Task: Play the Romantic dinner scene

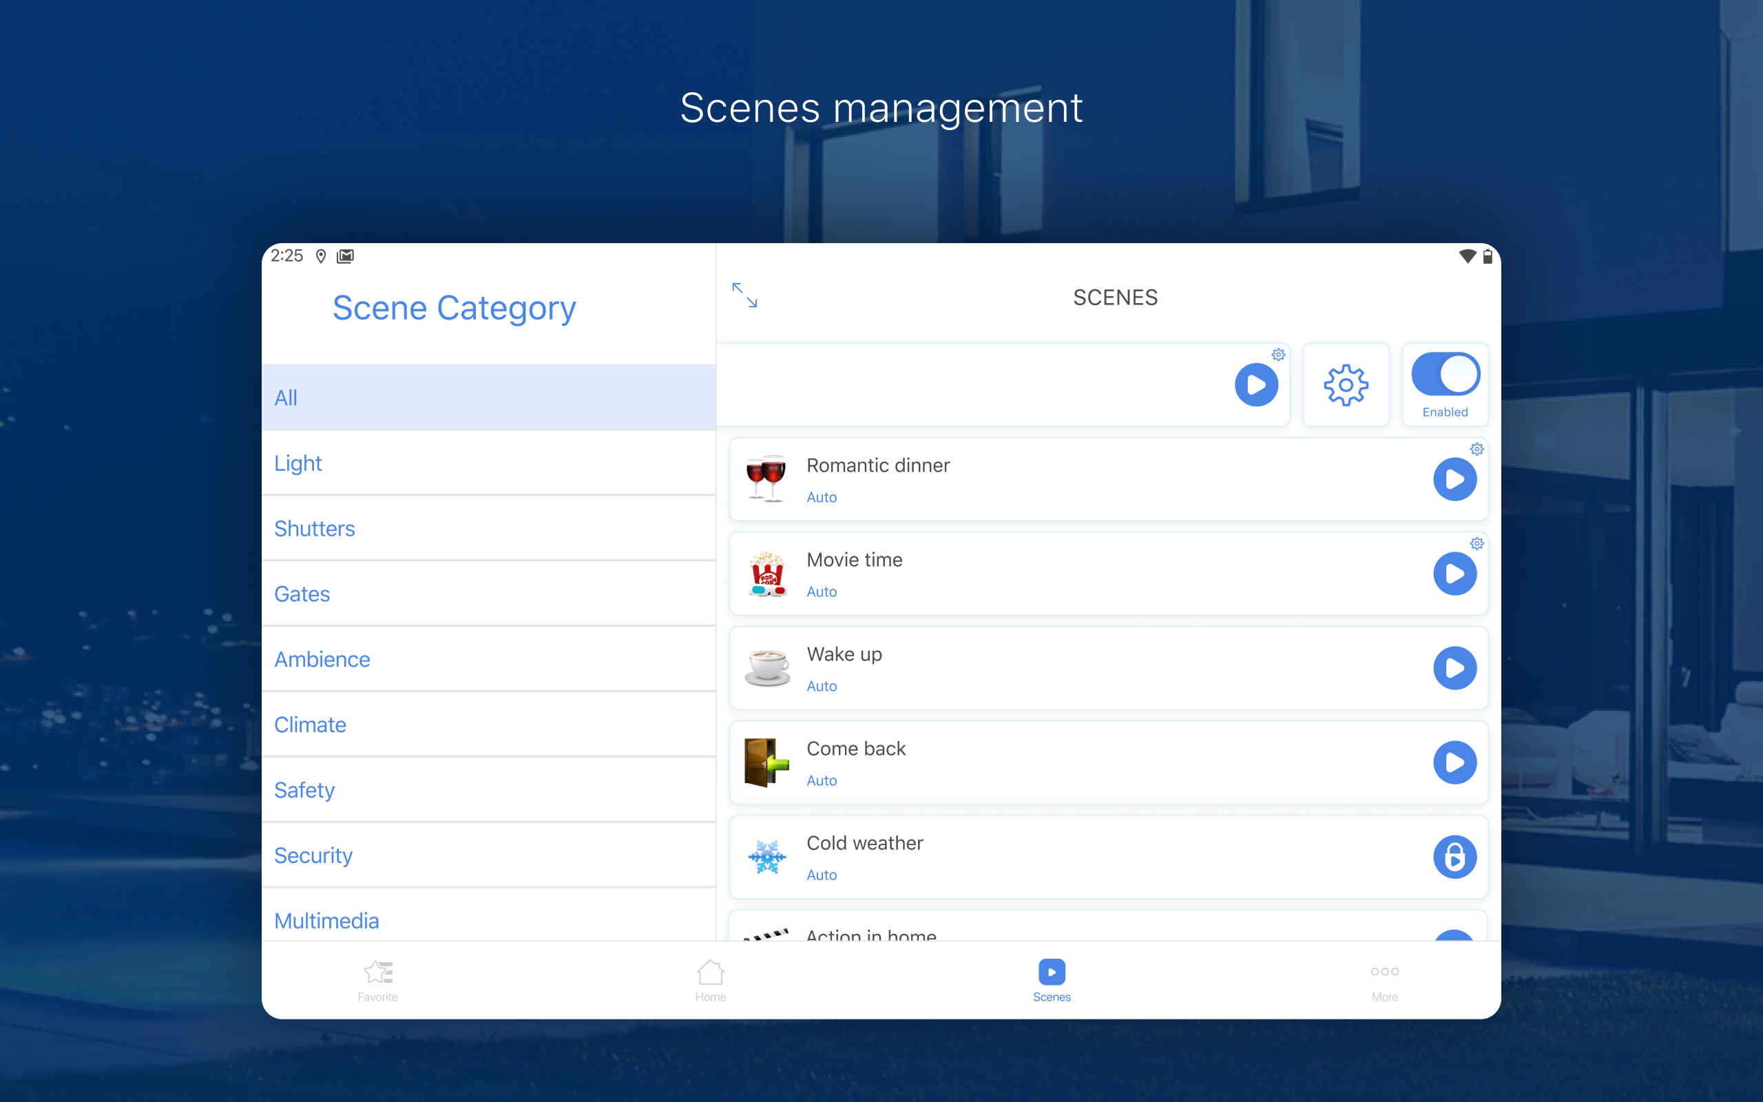Action: coord(1455,479)
